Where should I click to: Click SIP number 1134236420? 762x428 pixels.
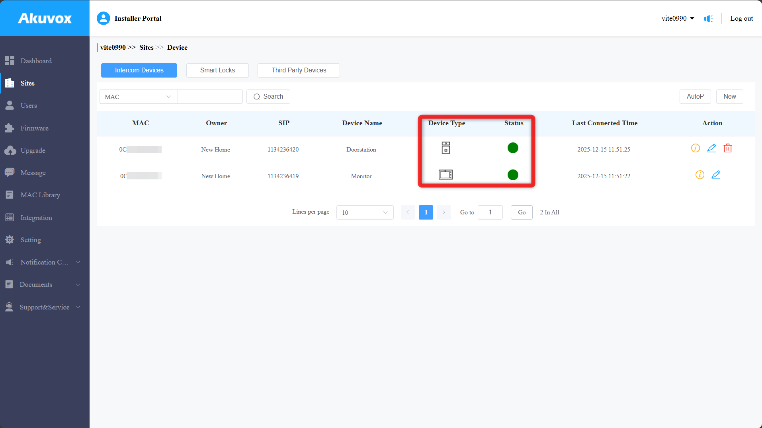coord(283,150)
